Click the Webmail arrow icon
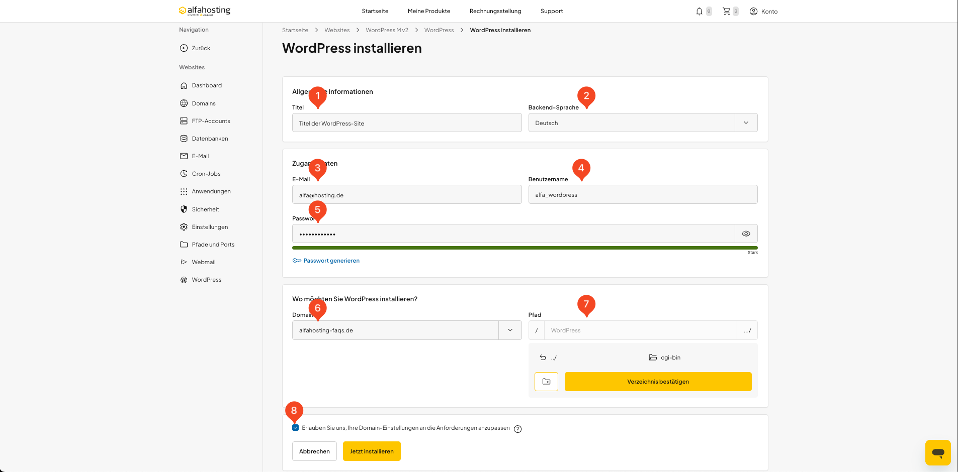 point(184,262)
